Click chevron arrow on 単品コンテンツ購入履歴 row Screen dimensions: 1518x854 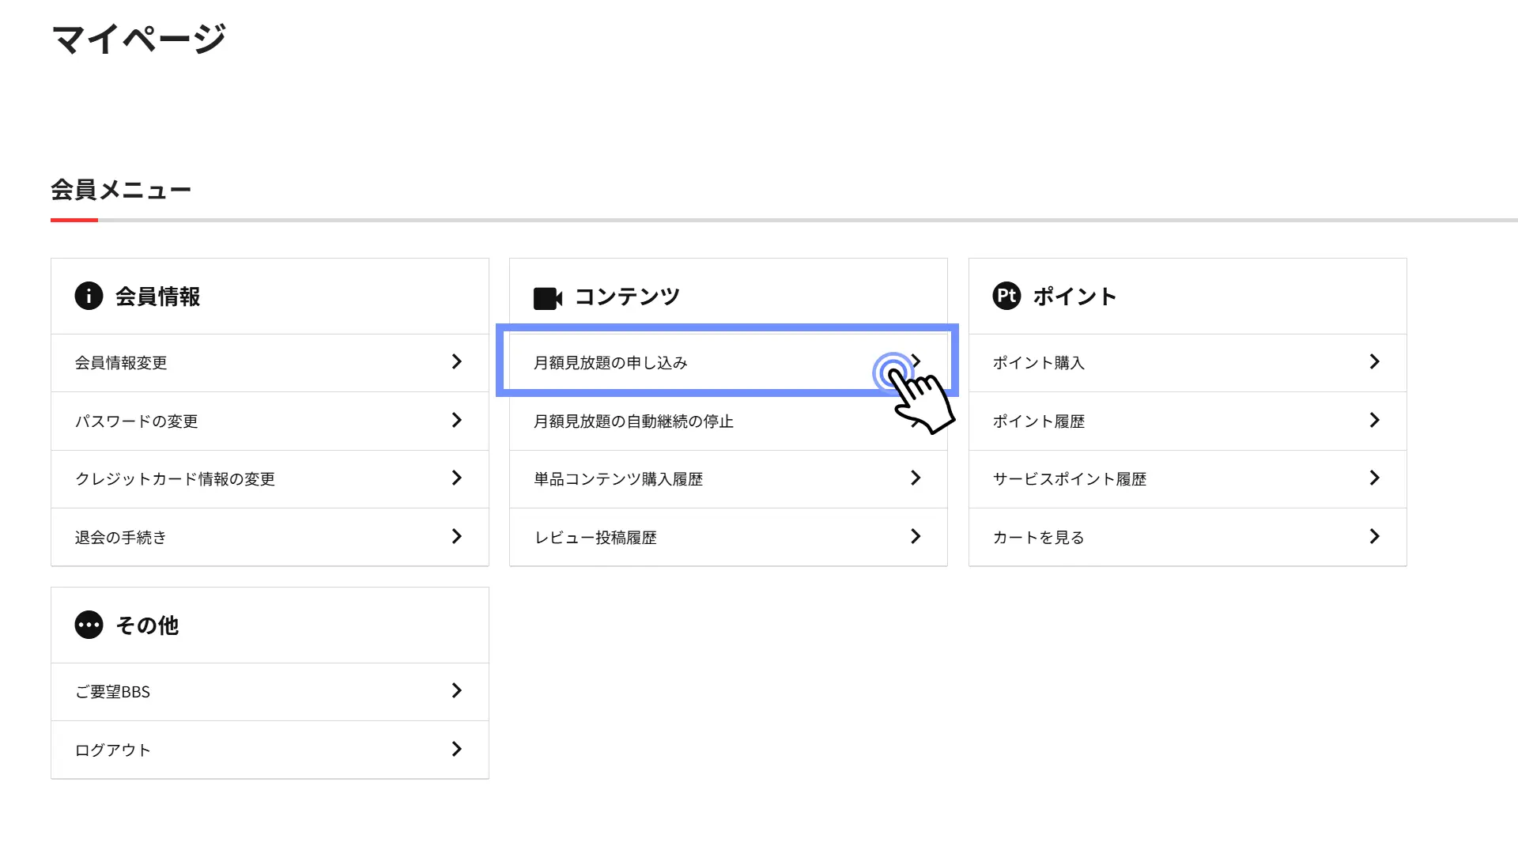[916, 478]
